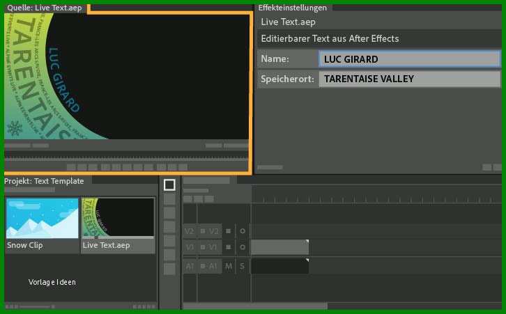
Task: Toggle V2 source patching on the leftmost V2
Action: click(x=190, y=231)
